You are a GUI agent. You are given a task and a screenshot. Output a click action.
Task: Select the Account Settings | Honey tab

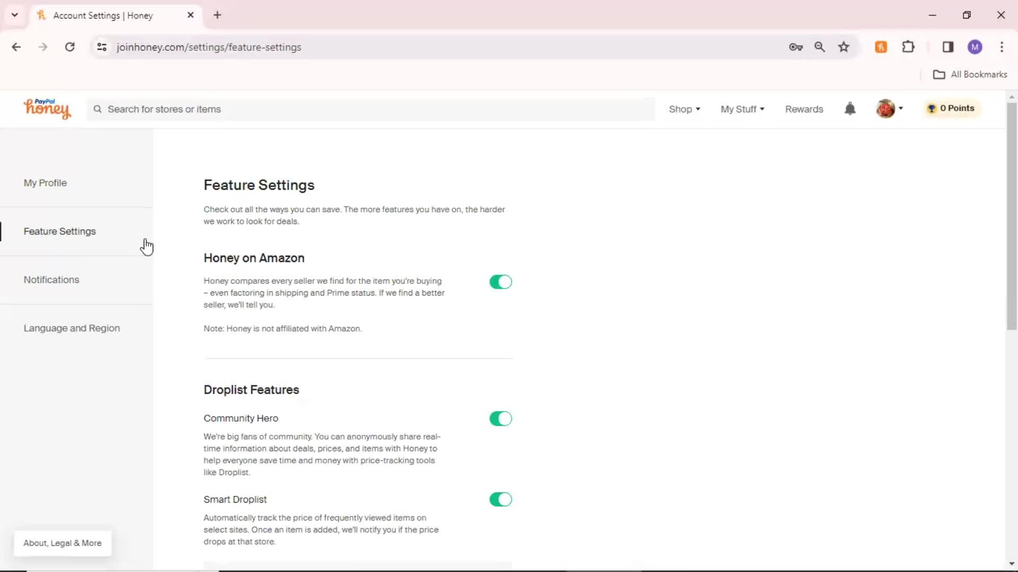pos(115,15)
